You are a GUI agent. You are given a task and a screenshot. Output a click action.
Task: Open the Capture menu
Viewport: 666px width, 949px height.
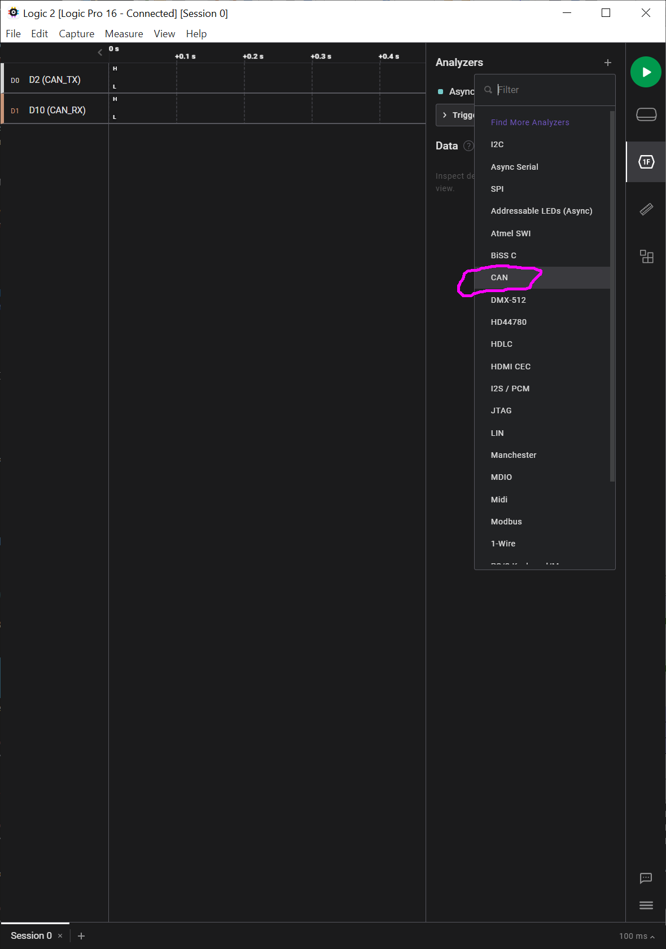[77, 34]
